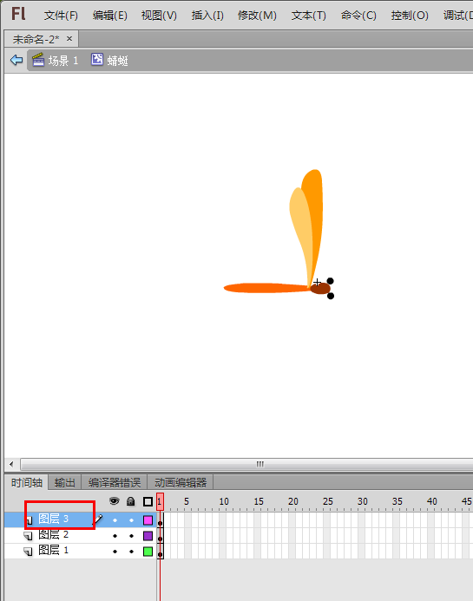Image resolution: width=473 pixels, height=601 pixels.
Task: Open the 命令(C) menu
Action: pyautogui.click(x=358, y=16)
